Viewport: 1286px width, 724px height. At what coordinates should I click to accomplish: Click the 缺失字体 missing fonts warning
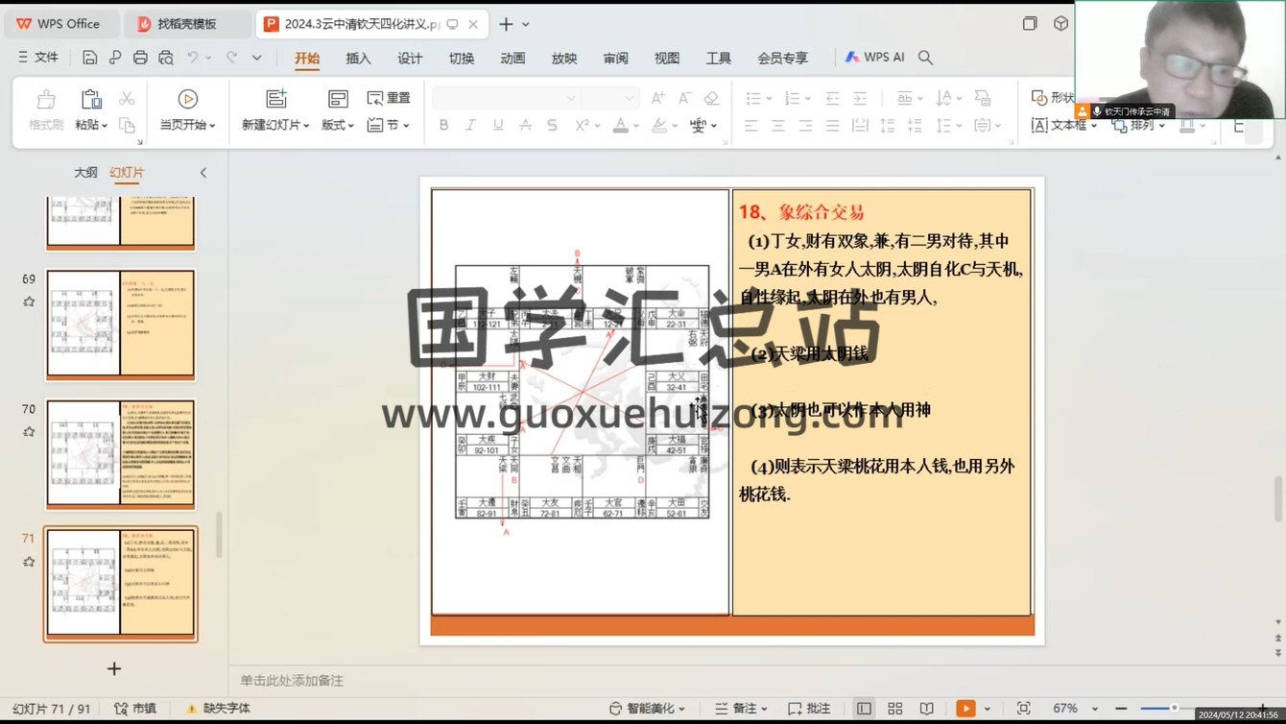[x=218, y=709]
